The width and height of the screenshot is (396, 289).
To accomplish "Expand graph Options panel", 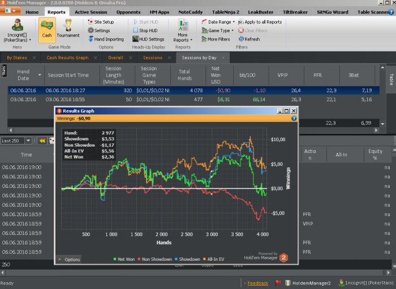I will (69, 259).
